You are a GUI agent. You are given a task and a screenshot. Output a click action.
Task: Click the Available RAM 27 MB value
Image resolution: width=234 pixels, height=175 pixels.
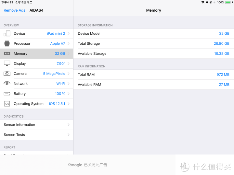coord(224,85)
